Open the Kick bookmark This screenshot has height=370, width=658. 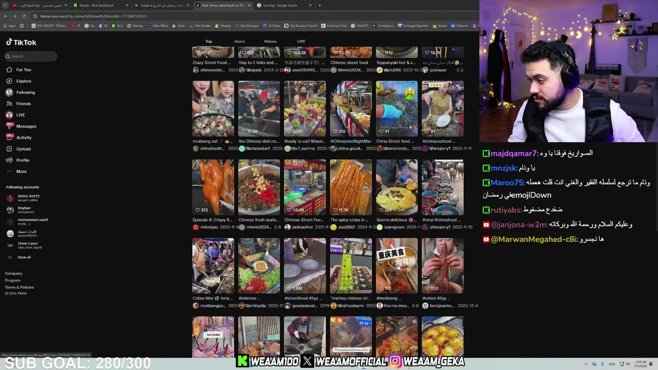click(118, 26)
